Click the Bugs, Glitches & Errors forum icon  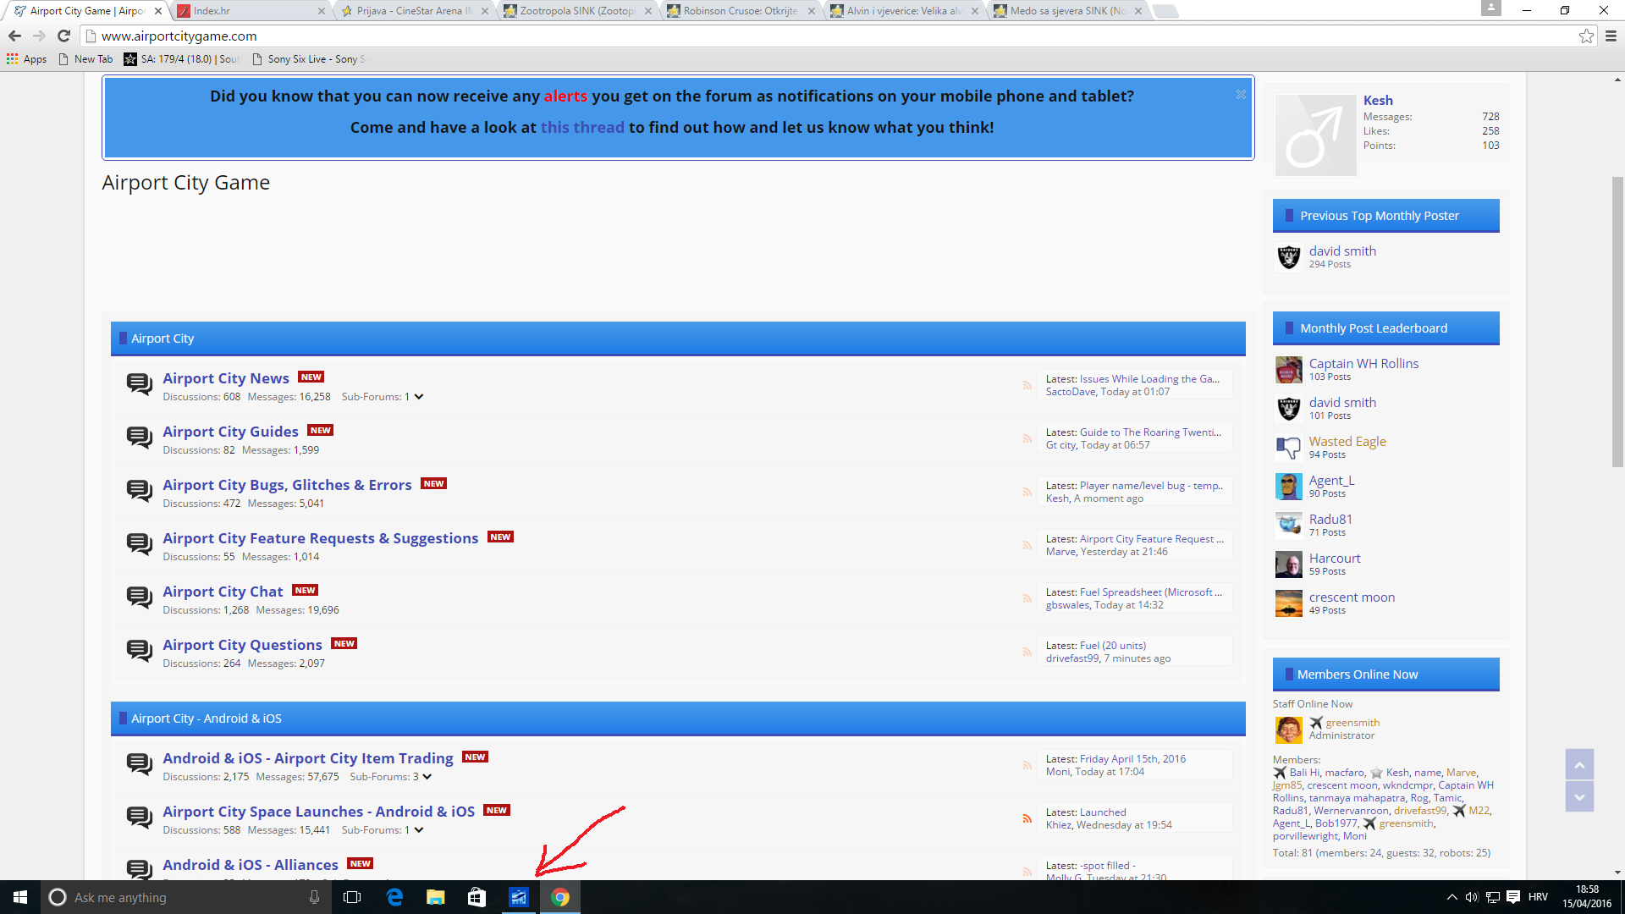coord(139,491)
